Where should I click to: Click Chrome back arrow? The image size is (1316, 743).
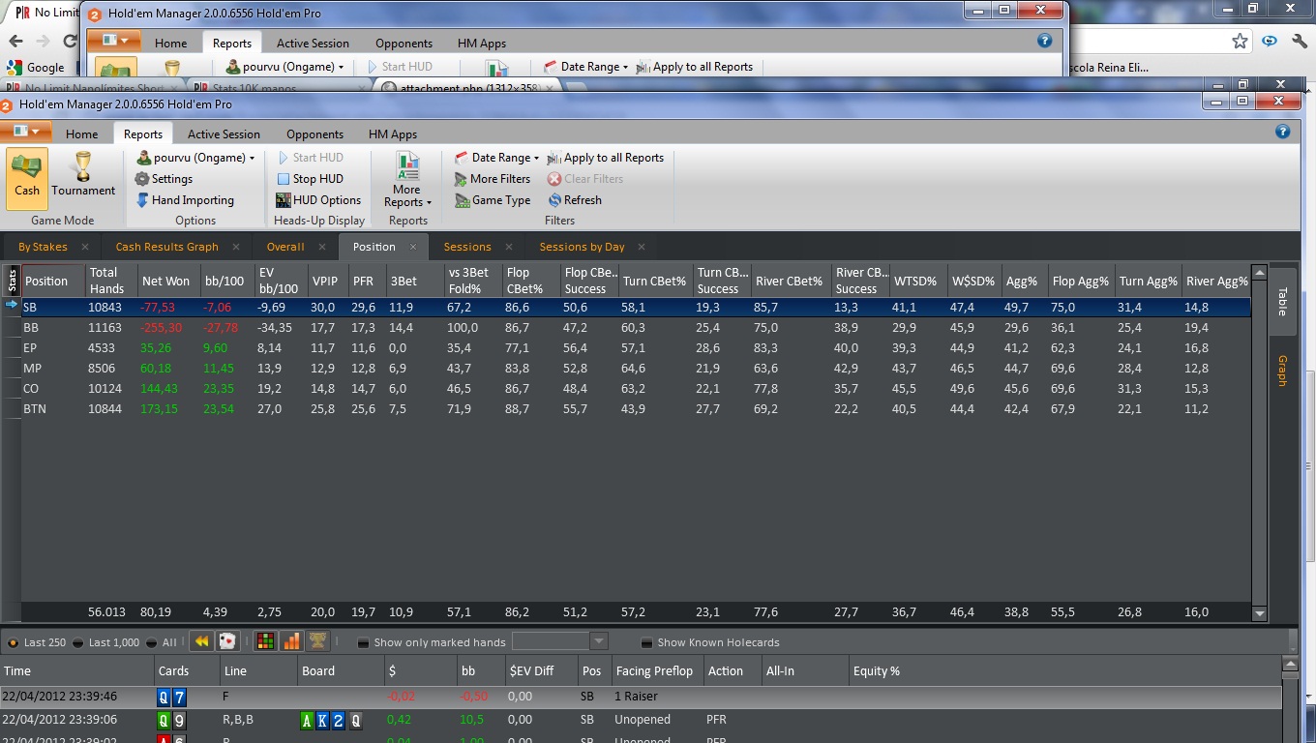[15, 42]
